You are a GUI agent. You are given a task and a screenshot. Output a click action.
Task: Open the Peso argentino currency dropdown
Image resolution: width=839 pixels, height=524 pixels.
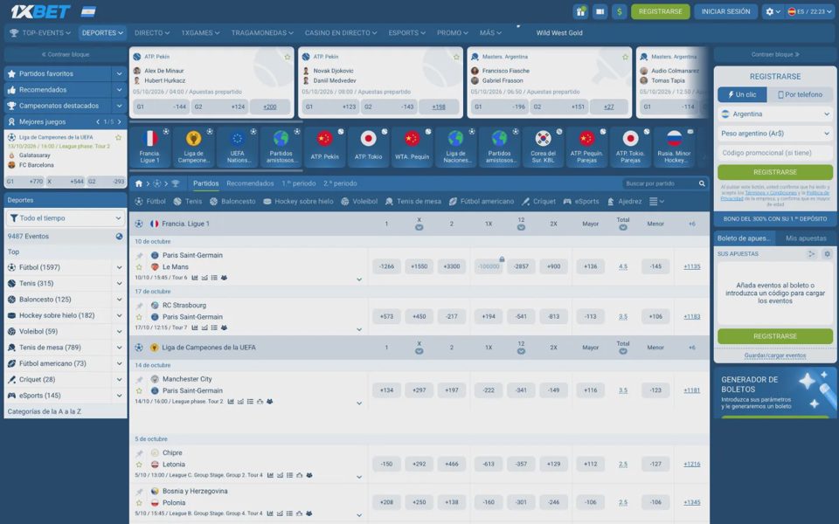[775, 133]
